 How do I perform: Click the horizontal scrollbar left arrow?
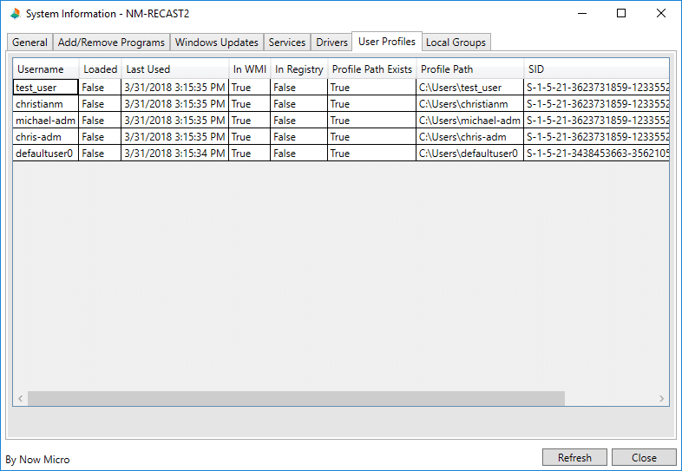[x=19, y=399]
